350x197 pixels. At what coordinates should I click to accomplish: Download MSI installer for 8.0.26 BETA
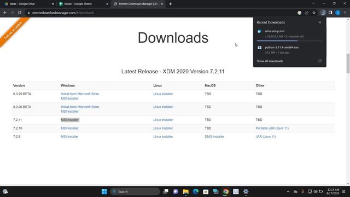point(69,111)
